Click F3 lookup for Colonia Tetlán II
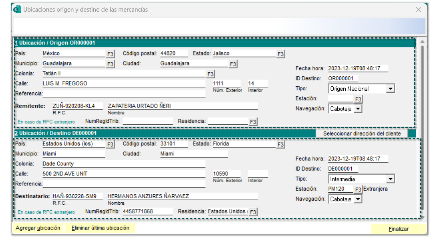The height and width of the screenshot is (238, 431). (210, 74)
